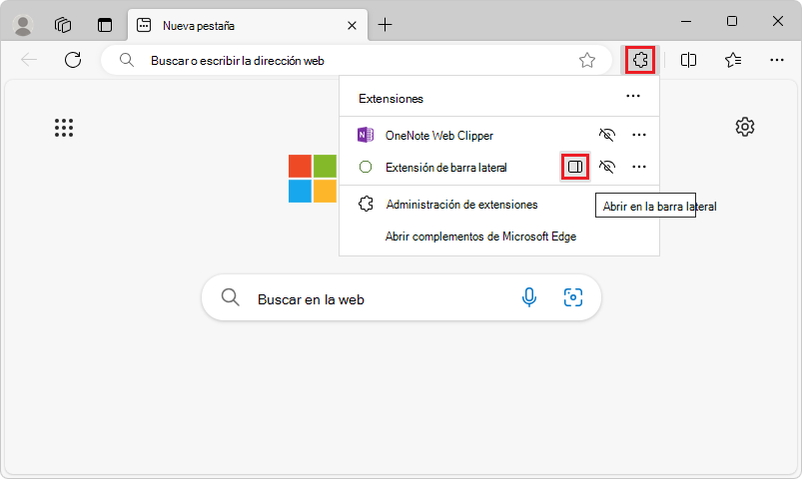This screenshot has height=479, width=802.
Task: Open more actions for OneNote Web Clipper
Action: click(x=639, y=135)
